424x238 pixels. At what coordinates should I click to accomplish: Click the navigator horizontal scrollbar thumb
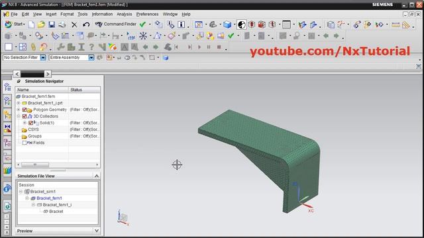coord(35,165)
